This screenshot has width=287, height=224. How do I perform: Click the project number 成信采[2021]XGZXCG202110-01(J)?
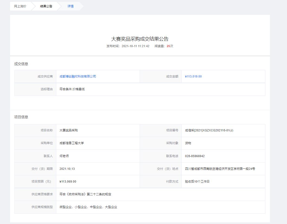pos(209,130)
